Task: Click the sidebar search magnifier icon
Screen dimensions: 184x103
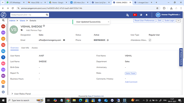Action: click(x=3, y=20)
